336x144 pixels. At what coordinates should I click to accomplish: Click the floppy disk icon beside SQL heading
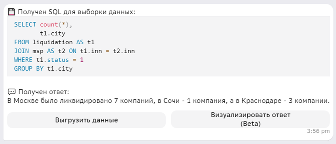(11, 12)
